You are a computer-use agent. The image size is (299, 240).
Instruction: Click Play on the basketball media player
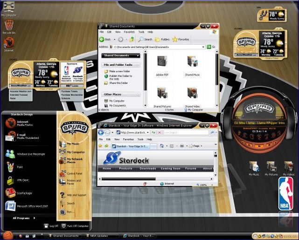pyautogui.click(x=259, y=146)
